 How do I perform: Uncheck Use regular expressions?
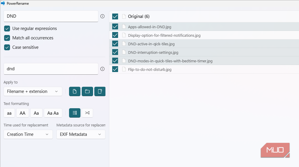7,29
